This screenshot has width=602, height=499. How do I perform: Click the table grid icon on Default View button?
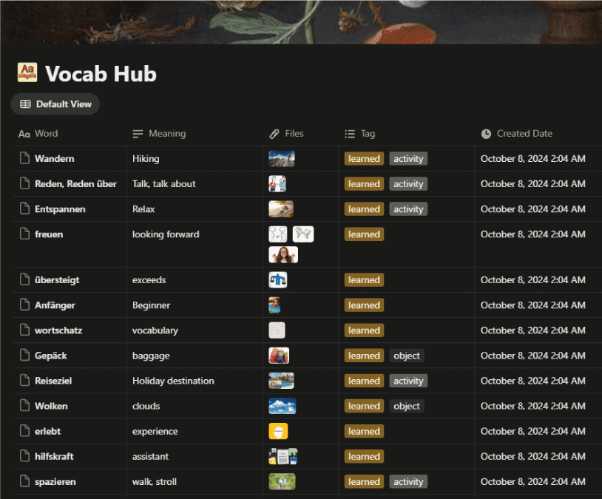24,103
